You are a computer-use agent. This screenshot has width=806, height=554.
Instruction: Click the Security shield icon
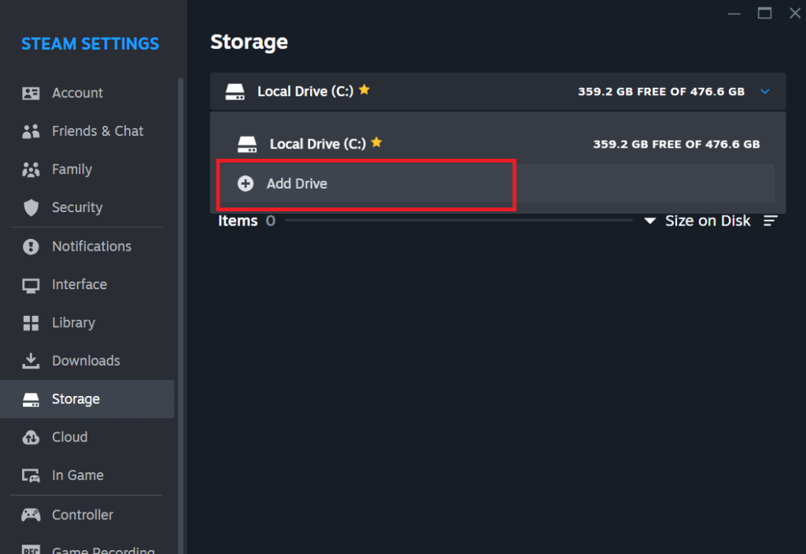pos(31,207)
